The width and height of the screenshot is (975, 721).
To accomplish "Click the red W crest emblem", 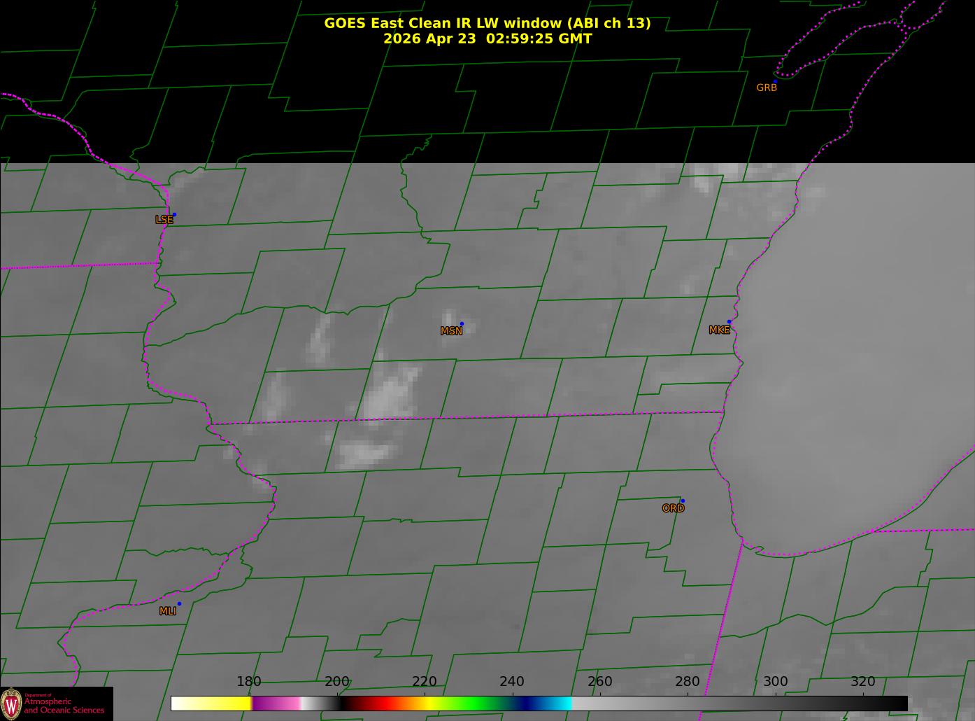I will pos(11,703).
